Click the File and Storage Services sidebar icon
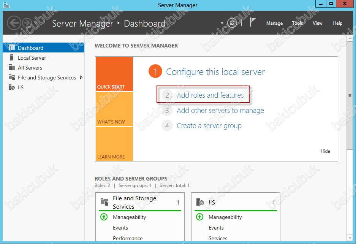Image resolution: width=356 pixels, height=244 pixels. click(11, 78)
